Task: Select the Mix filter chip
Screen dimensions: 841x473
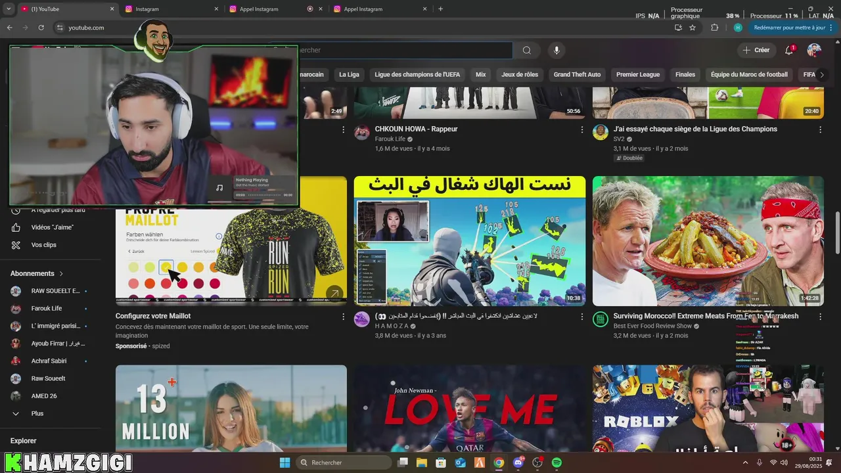Action: [480, 74]
